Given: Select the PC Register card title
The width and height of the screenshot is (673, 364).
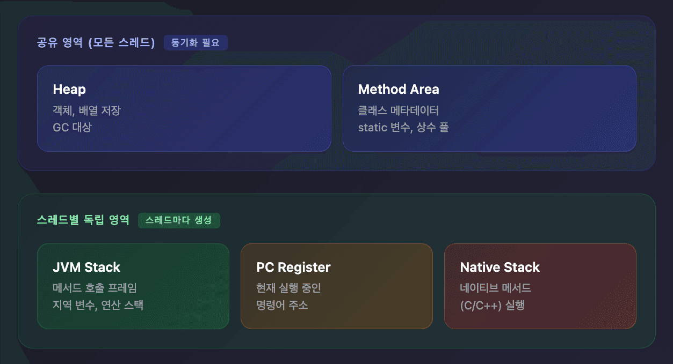Looking at the screenshot, I should coord(293,267).
